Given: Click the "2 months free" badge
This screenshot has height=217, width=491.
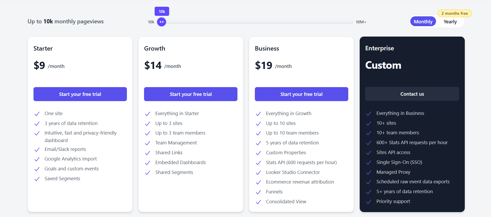Looking at the screenshot, I should click(455, 13).
